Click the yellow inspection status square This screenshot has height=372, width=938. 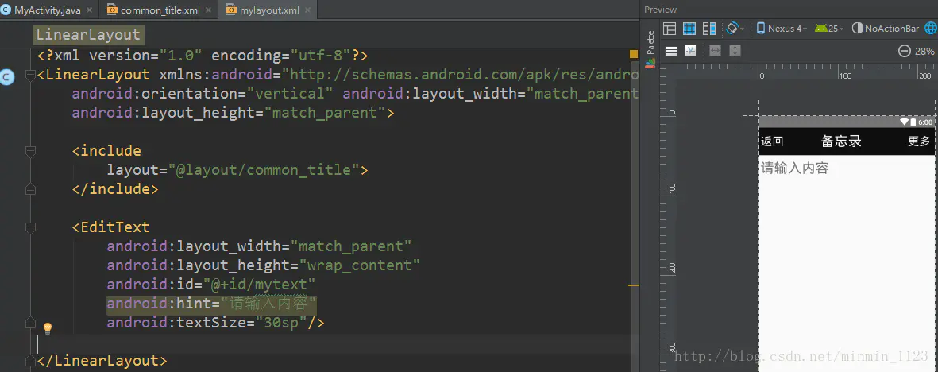[x=634, y=54]
